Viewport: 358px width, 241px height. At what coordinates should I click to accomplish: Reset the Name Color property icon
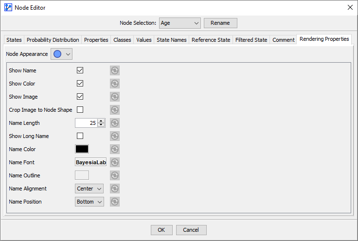(115, 149)
